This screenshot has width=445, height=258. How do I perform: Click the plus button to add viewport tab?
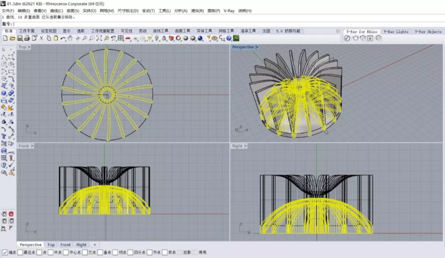pos(95,245)
